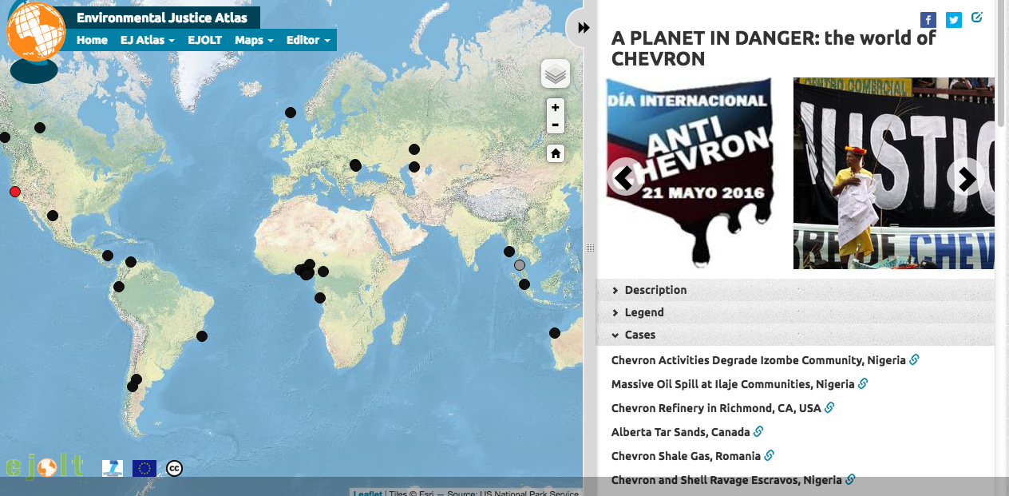Select the red map marker in California
This screenshot has height=496, width=1009.
15,192
